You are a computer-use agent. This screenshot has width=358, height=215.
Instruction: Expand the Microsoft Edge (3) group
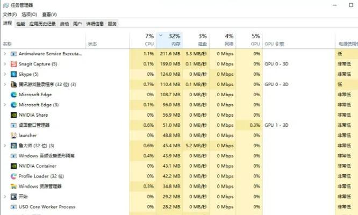coord(5,105)
